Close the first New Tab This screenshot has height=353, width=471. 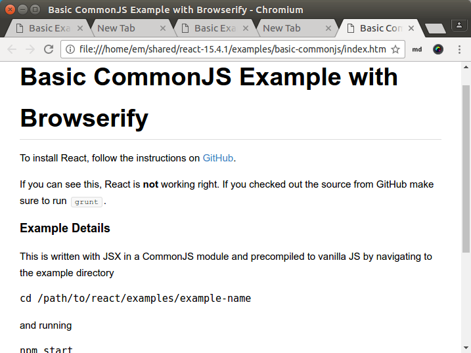point(163,28)
